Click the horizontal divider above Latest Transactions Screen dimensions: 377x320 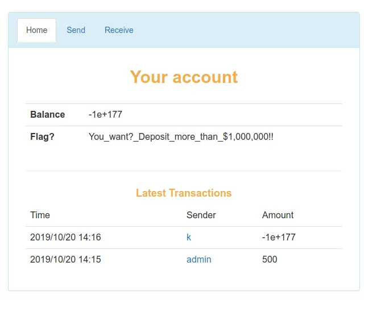(184, 171)
